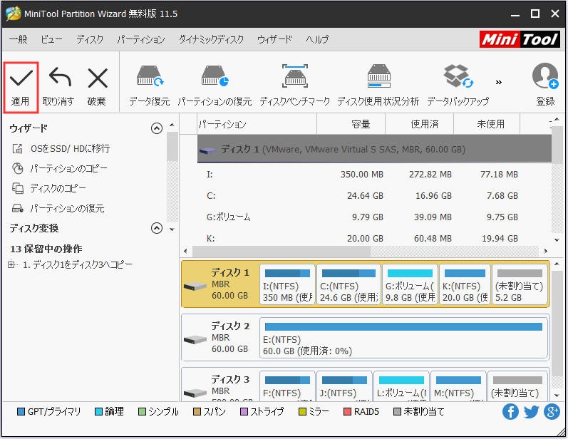Select K:(NTFS) block on Disk 1
The height and width of the screenshot is (439, 568).
point(465,284)
